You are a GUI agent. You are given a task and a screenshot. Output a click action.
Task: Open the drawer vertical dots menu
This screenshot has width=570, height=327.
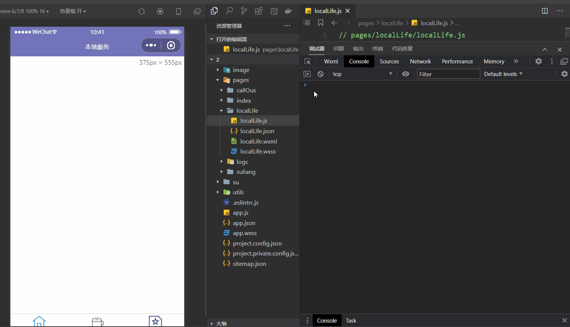point(307,321)
